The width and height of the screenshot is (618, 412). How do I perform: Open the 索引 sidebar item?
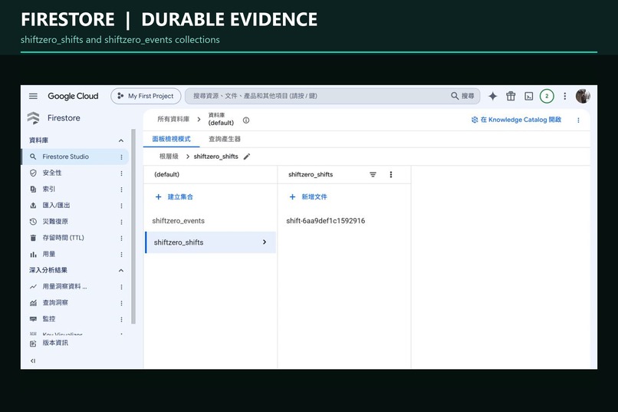pyautogui.click(x=48, y=190)
